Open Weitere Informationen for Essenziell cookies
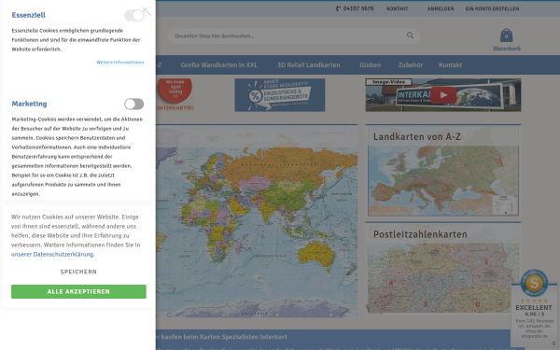This screenshot has width=560, height=350. coord(120,63)
